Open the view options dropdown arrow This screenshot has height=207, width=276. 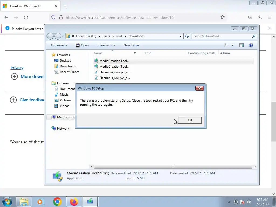[232, 45]
